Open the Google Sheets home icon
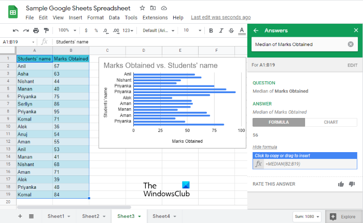 point(13,12)
